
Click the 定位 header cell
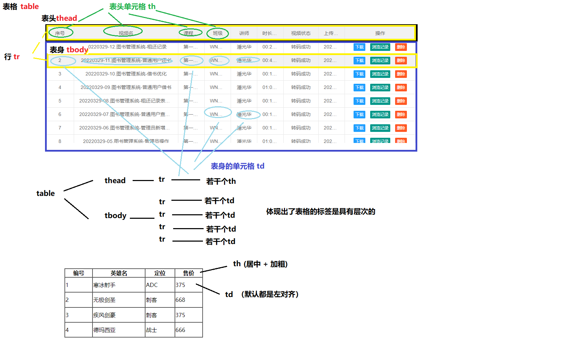point(160,273)
